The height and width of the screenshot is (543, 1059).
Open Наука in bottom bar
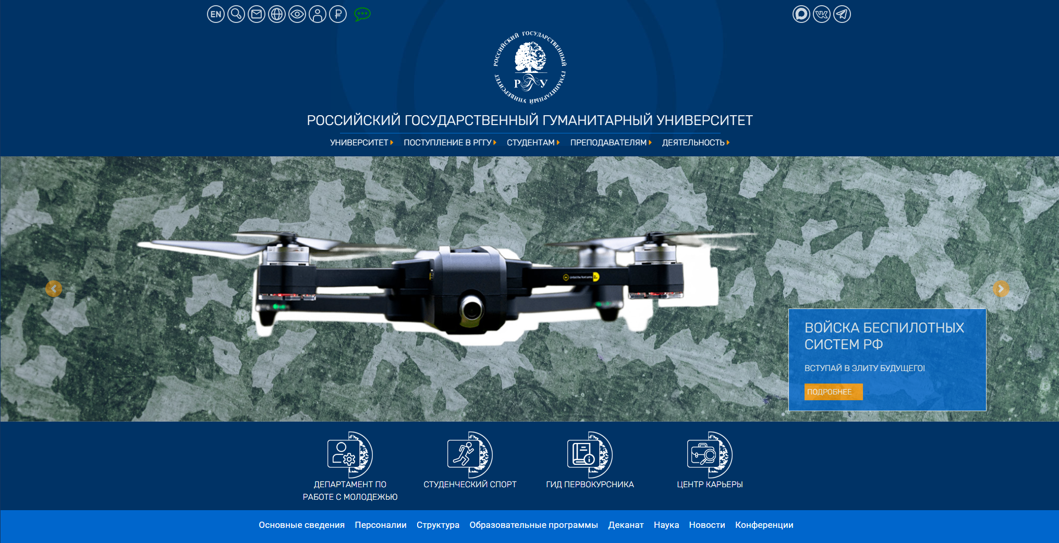point(666,525)
